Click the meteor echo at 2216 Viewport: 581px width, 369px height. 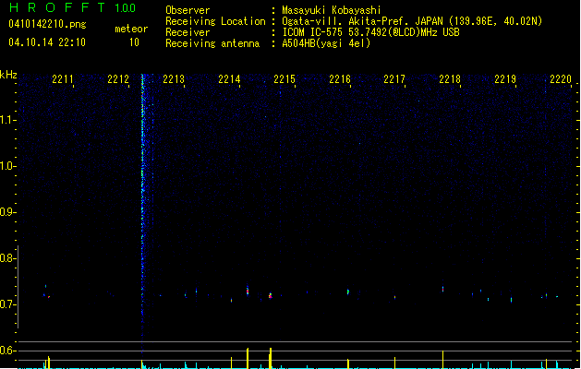(x=348, y=292)
